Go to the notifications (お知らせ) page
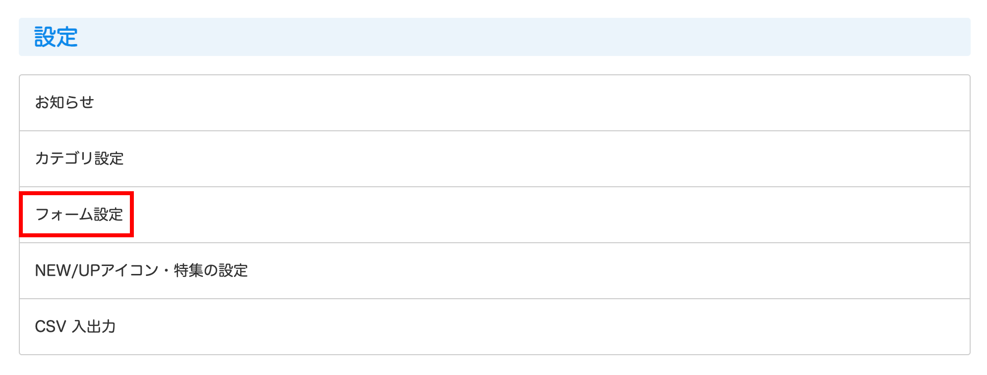This screenshot has width=987, height=375. 64,103
